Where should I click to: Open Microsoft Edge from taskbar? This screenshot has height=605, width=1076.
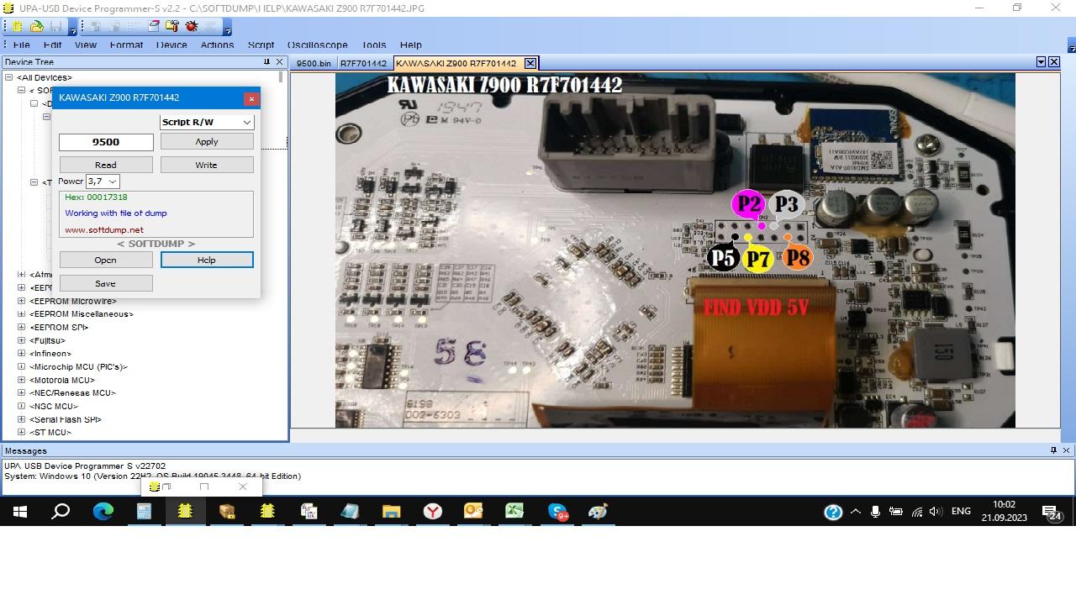103,511
